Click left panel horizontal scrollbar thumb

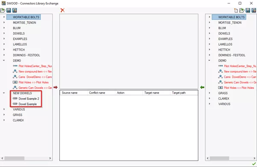(x=15, y=158)
